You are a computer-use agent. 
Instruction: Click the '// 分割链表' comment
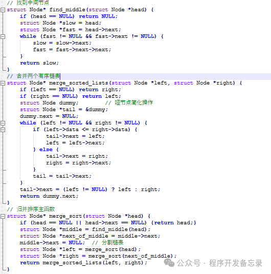108,243
